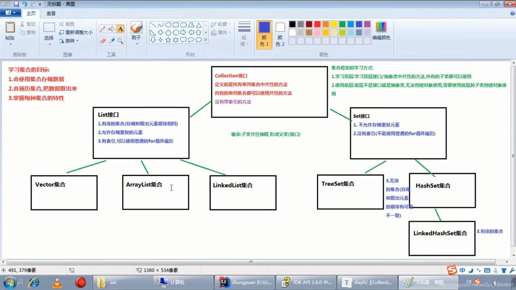
Task: Switch to day02 Collection taskbar window
Action: point(367,282)
